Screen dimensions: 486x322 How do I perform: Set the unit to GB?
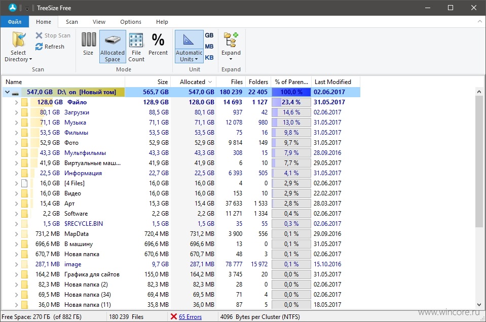pyautogui.click(x=209, y=35)
